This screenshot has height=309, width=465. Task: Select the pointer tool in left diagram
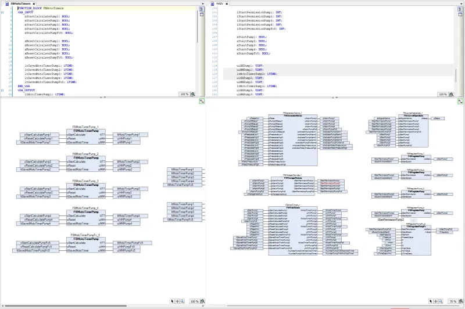point(173,301)
